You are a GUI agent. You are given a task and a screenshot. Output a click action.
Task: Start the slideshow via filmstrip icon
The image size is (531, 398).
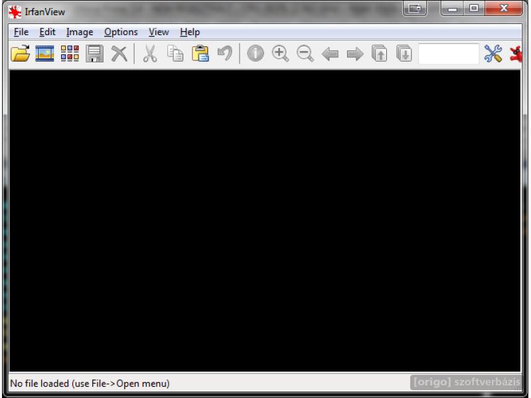coord(44,54)
